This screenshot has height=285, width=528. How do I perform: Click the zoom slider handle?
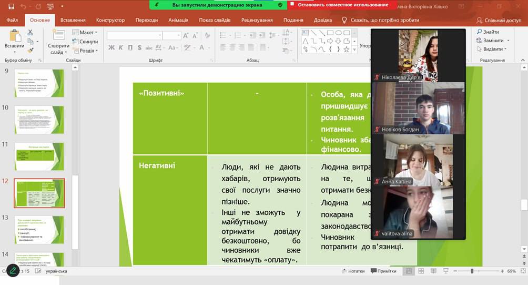[472, 271]
